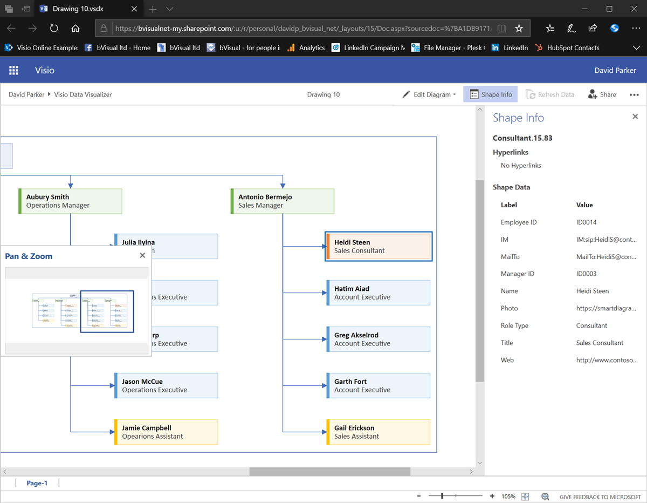Open the Office app launcher waffle icon

(13, 70)
